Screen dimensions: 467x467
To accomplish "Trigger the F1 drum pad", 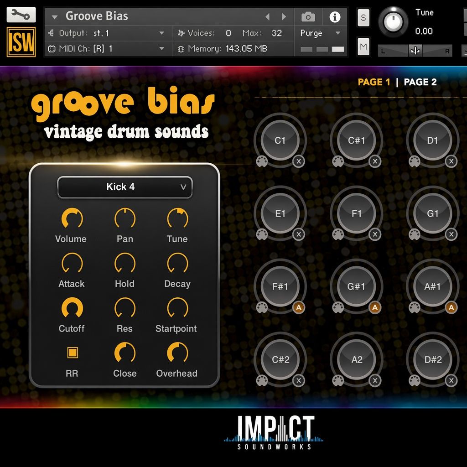I will point(356,213).
